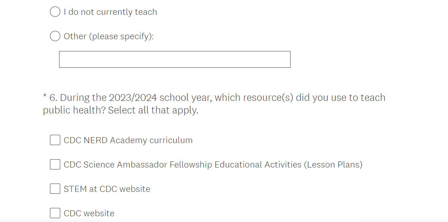Click the words 'public health?' in question 6

click(x=74, y=111)
